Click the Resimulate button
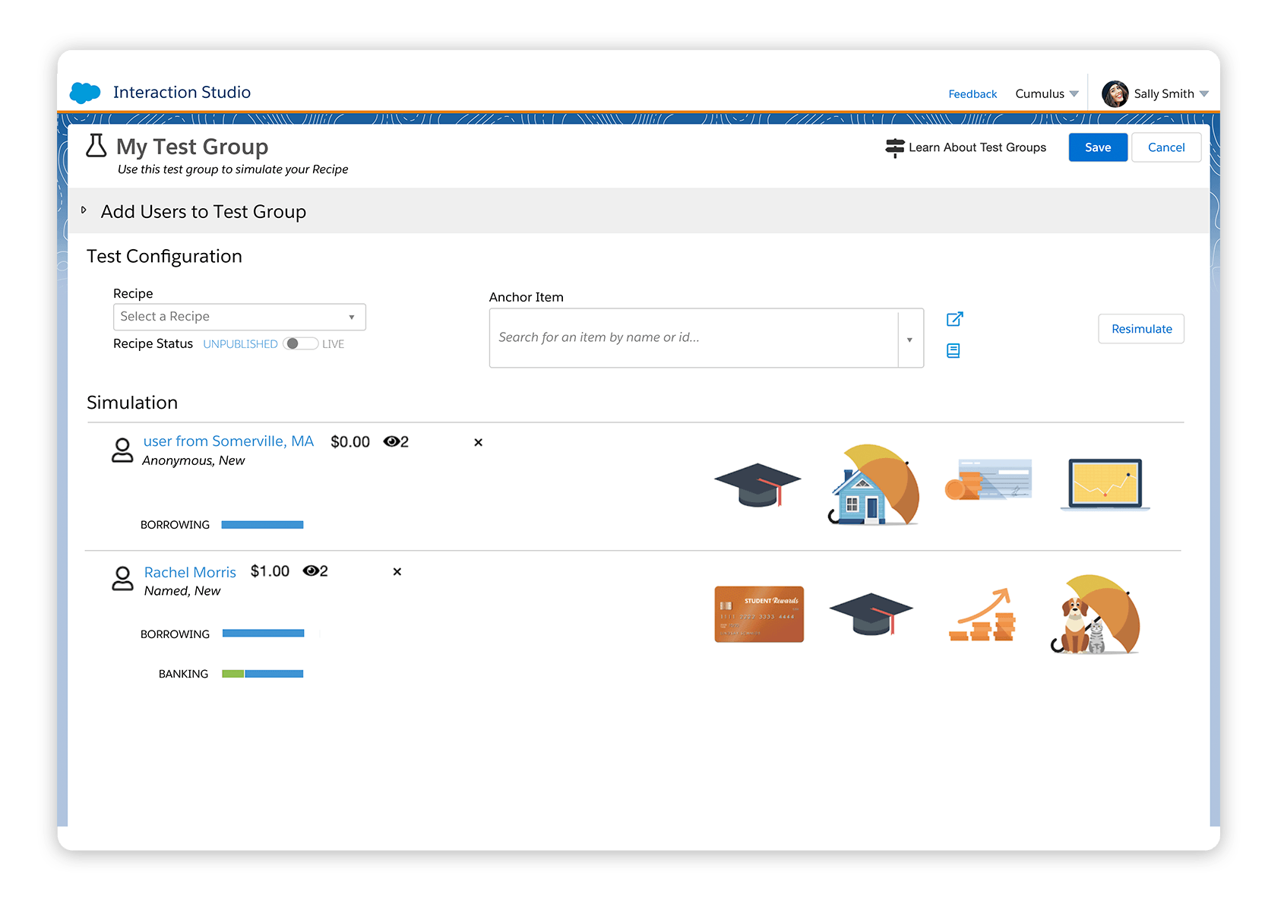Screen dimensions: 1284x904 click(x=1141, y=329)
